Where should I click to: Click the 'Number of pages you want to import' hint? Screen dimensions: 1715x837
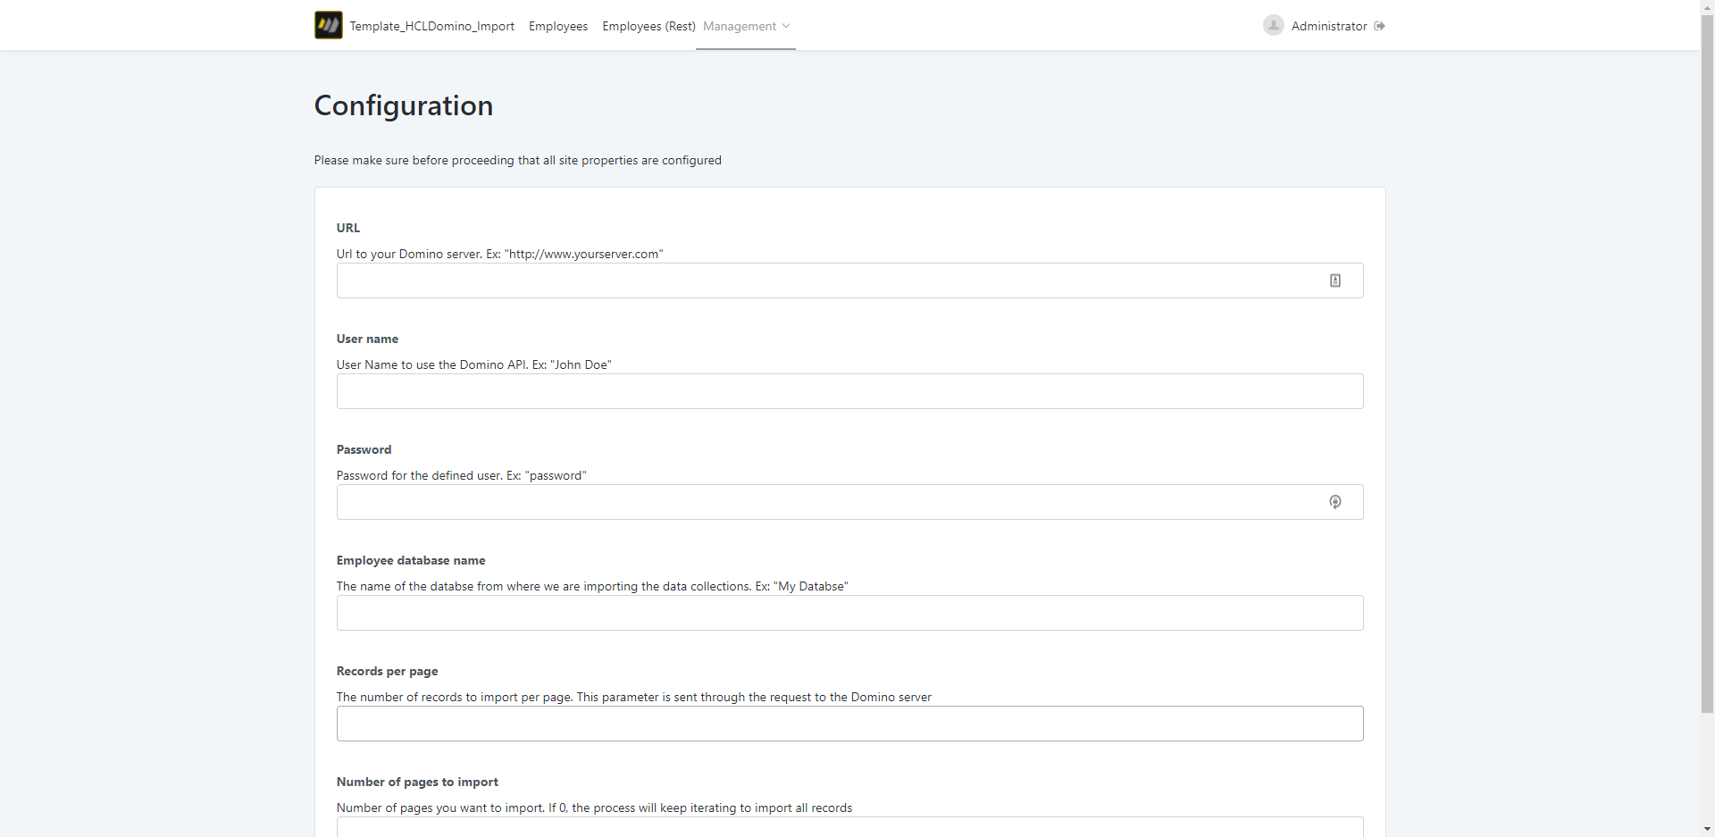[x=595, y=808]
